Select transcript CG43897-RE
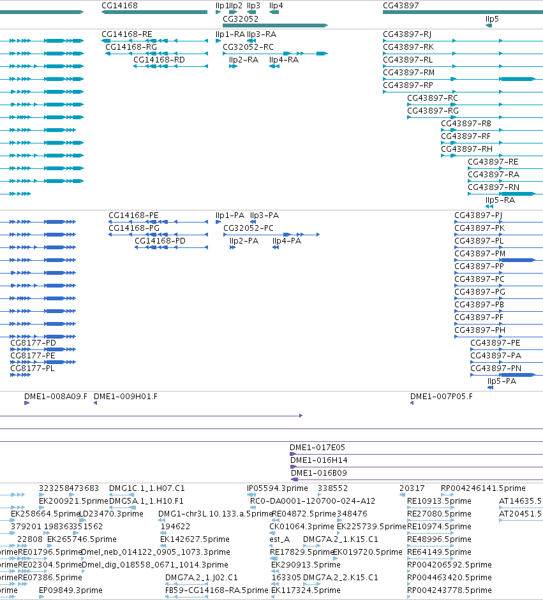This screenshot has height=600, width=543. (x=505, y=168)
